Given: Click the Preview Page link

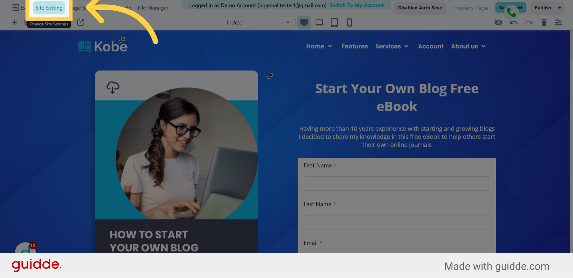Looking at the screenshot, I should [470, 8].
